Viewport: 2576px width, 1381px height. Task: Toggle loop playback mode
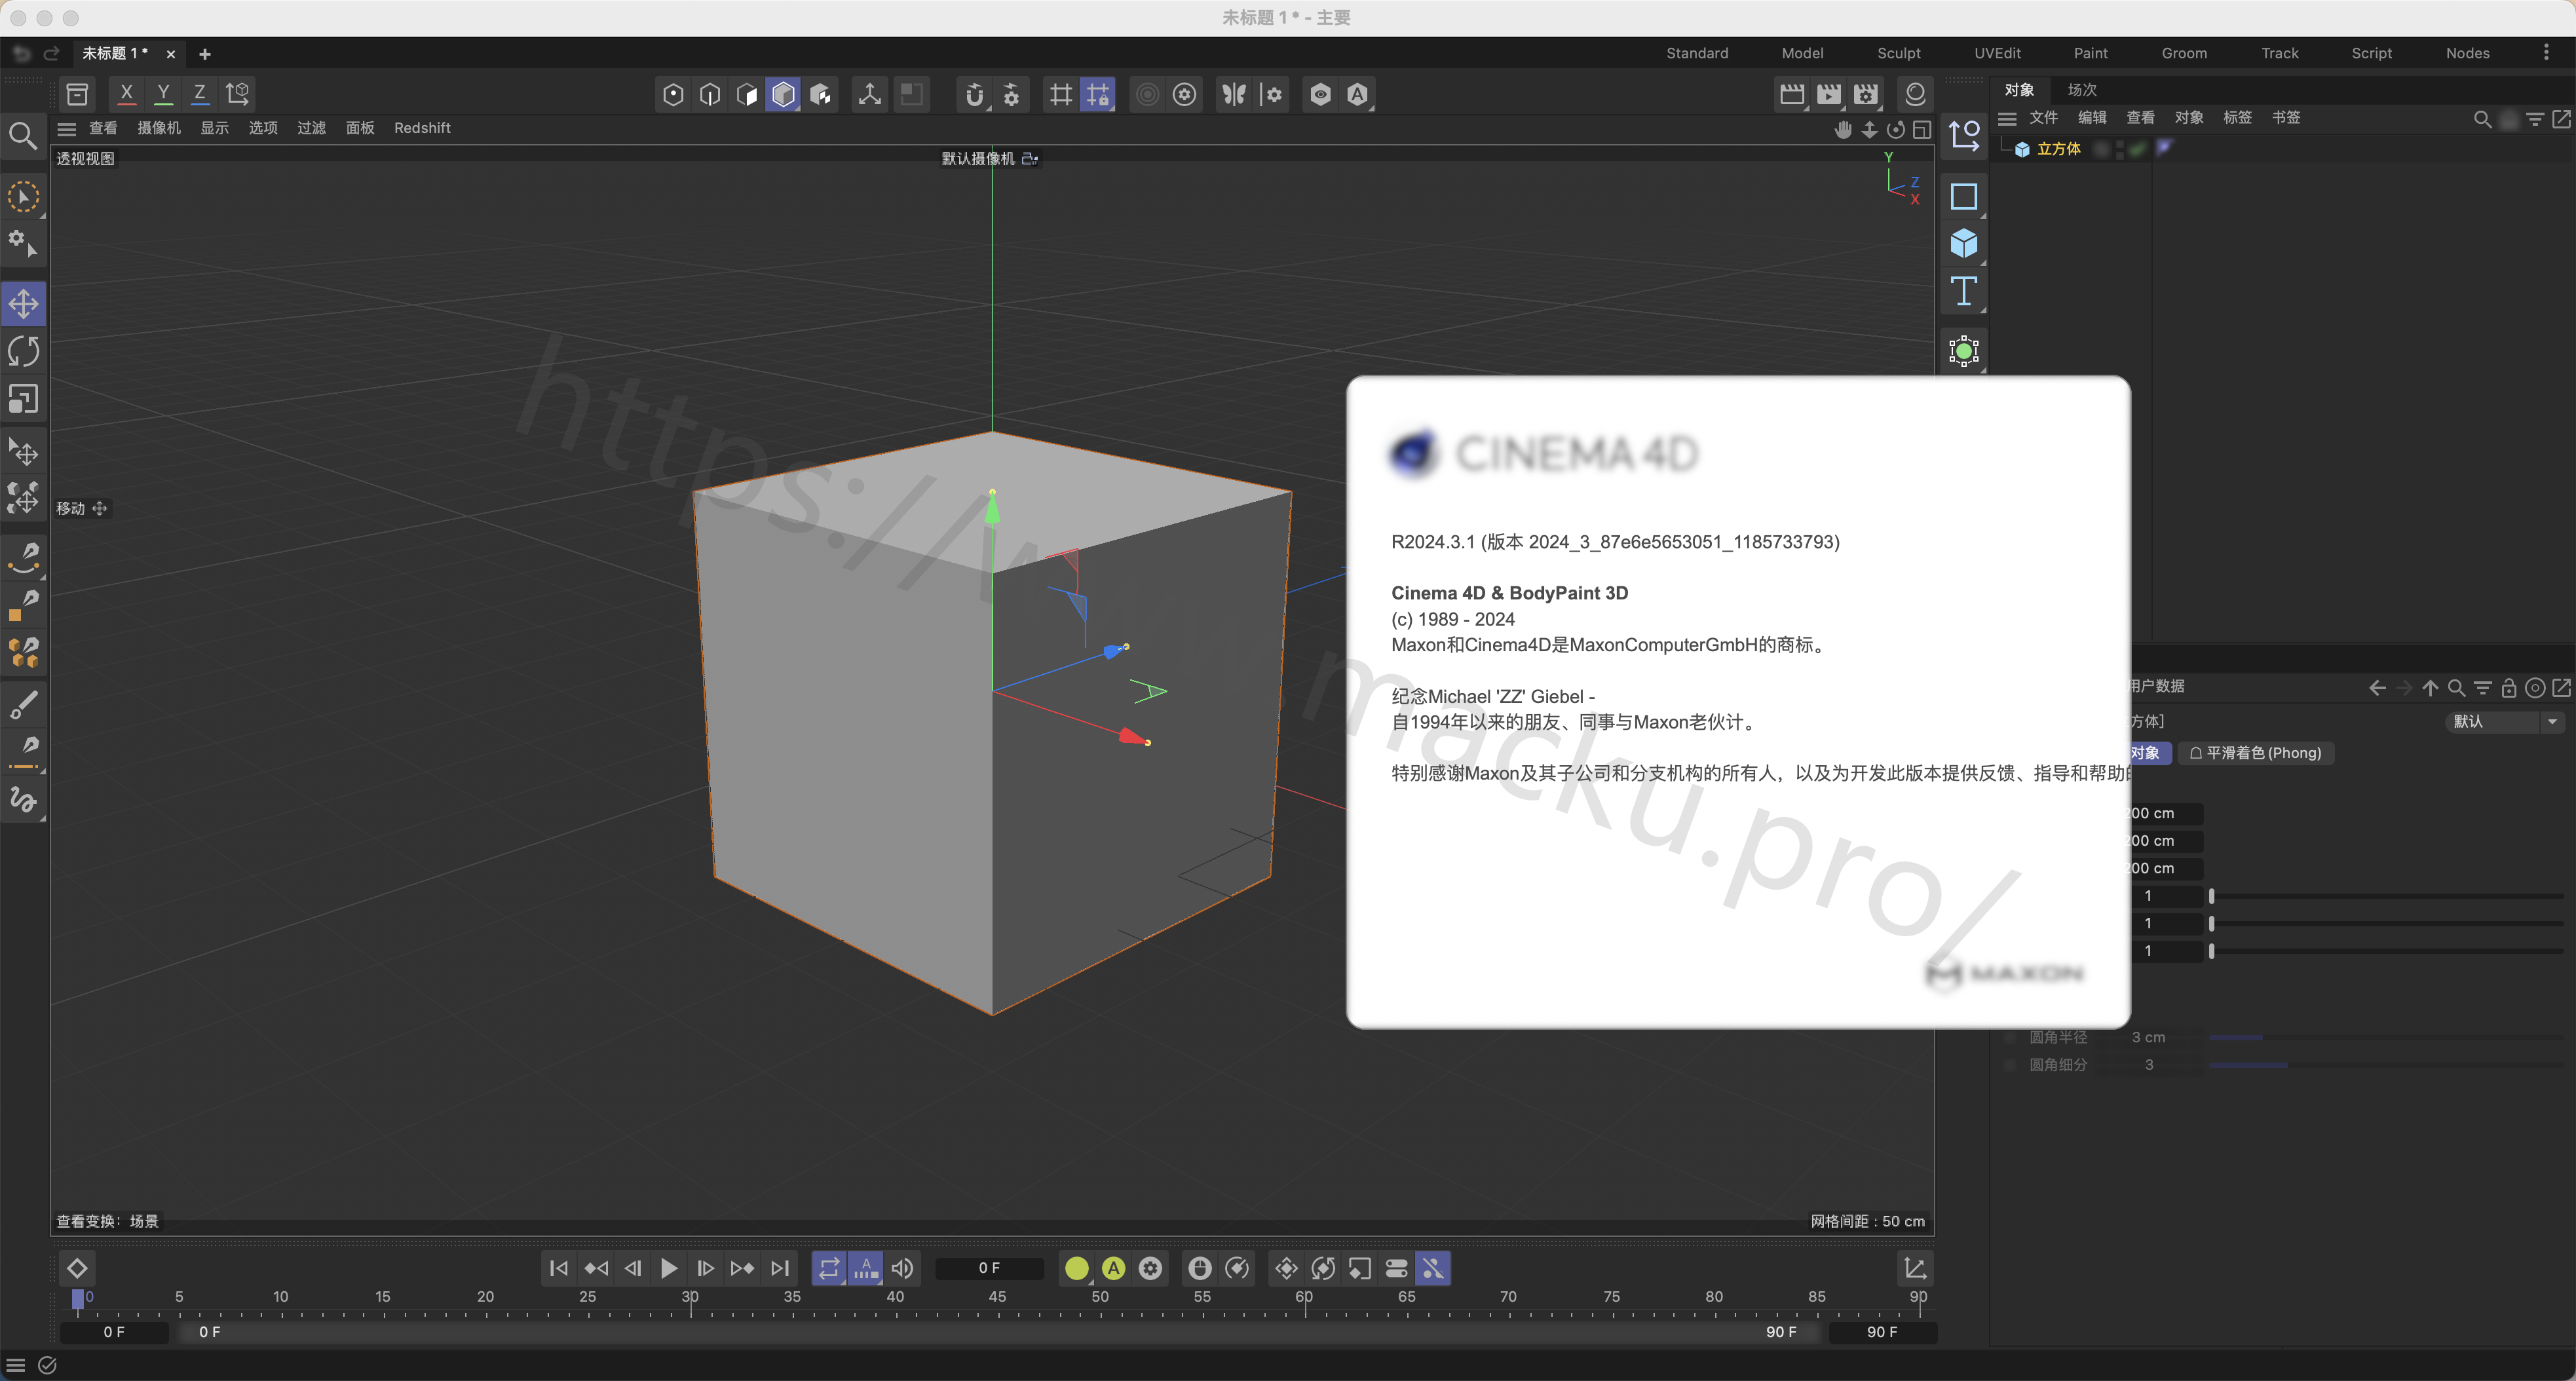[x=829, y=1268]
